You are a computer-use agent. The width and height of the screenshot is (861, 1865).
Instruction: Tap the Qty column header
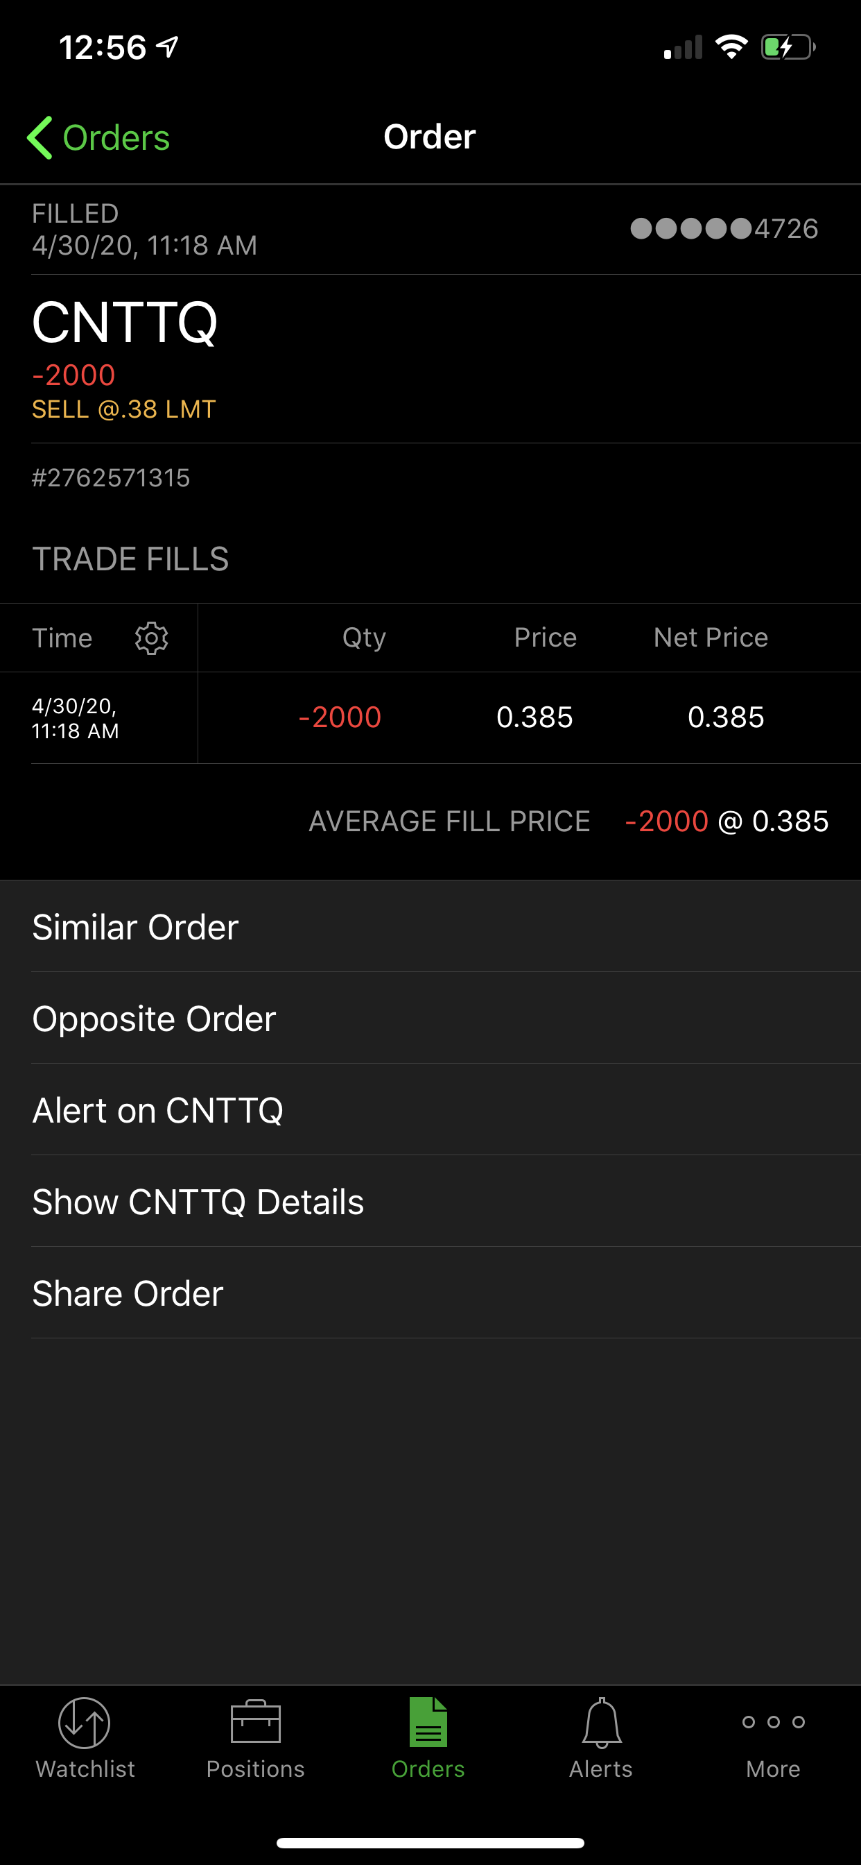[364, 638]
